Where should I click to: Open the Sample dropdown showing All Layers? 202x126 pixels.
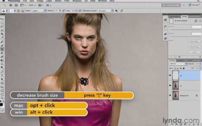106,11
